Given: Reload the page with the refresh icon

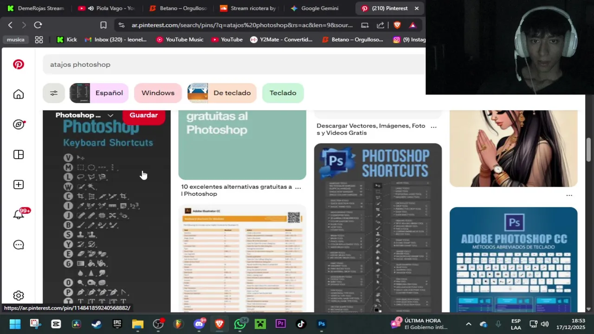Looking at the screenshot, I should (38, 25).
